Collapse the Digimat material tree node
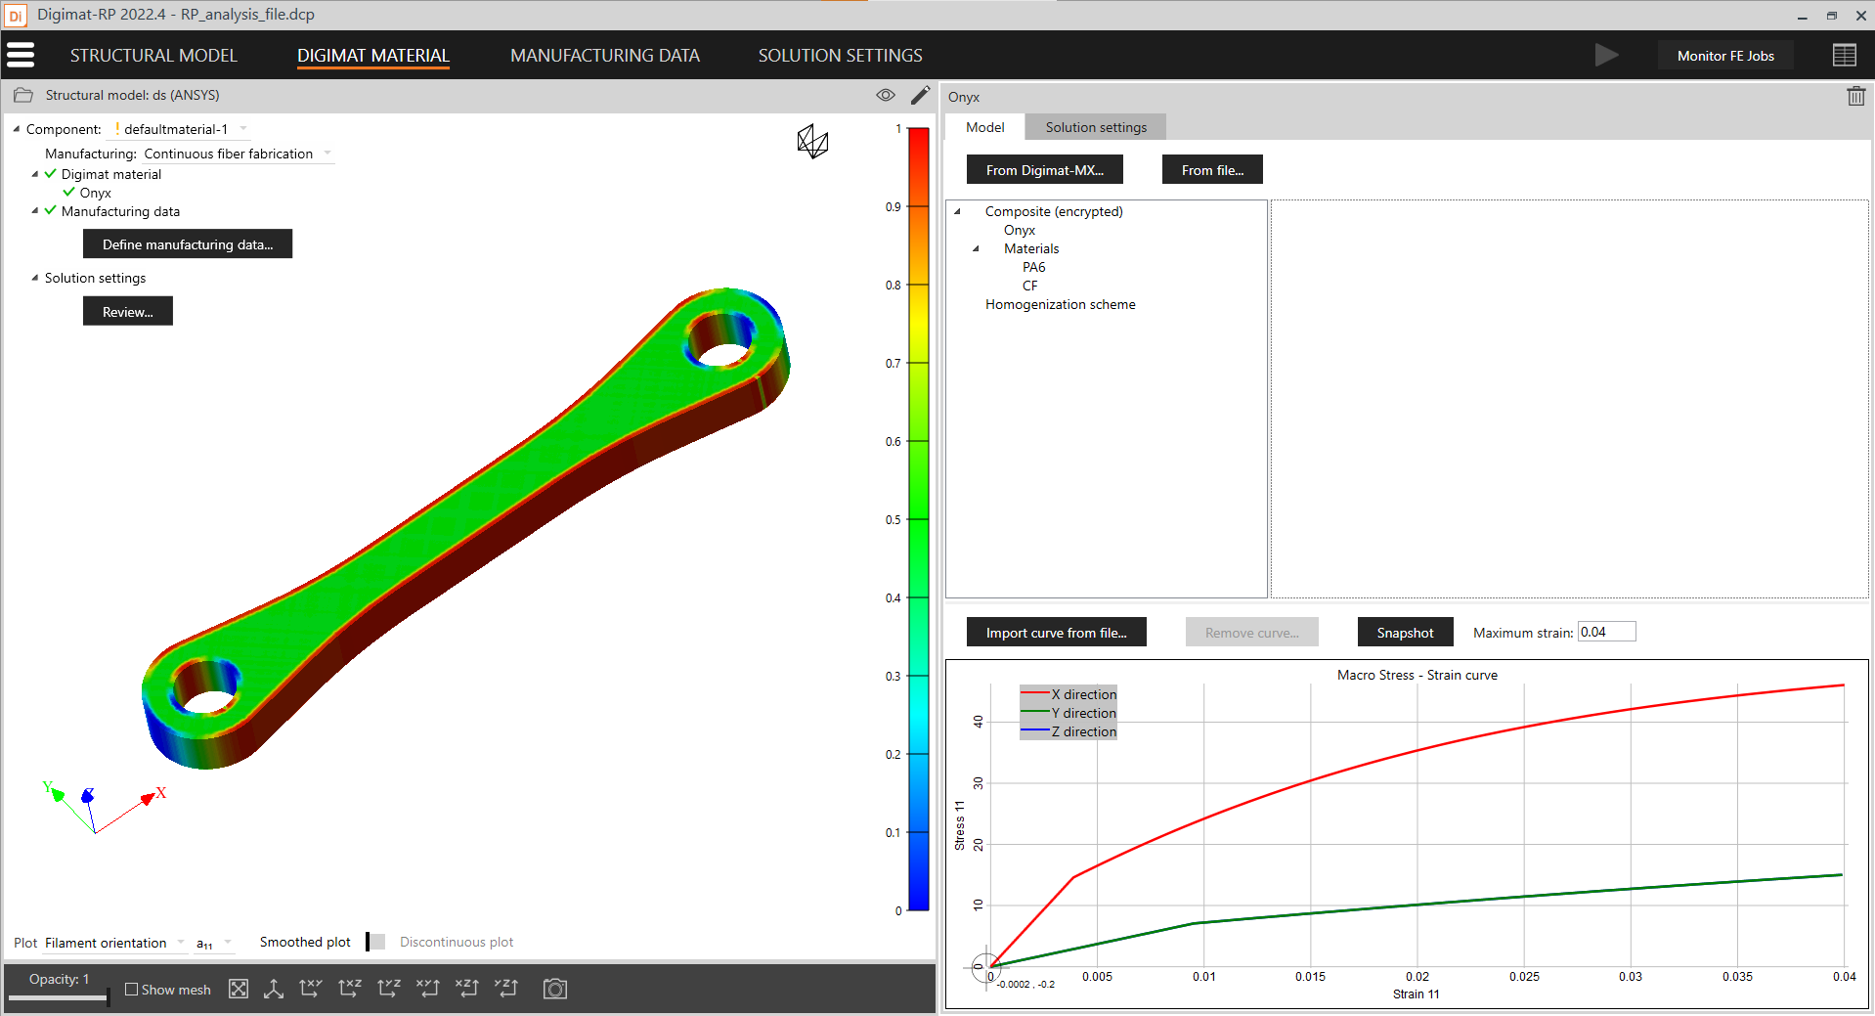Viewport: 1875px width, 1016px height. click(35, 174)
